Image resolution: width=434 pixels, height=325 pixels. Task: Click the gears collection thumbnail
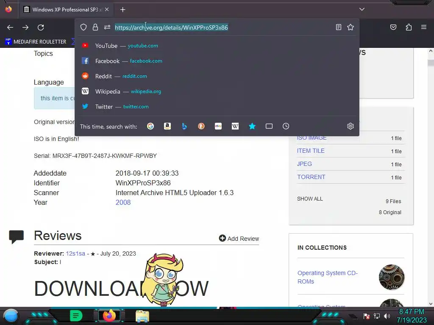pos(391,277)
